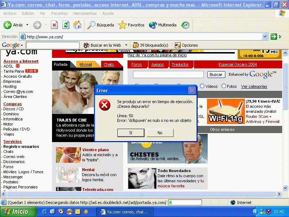Click the Buscar button on page
The image size is (289, 217).
216,75
